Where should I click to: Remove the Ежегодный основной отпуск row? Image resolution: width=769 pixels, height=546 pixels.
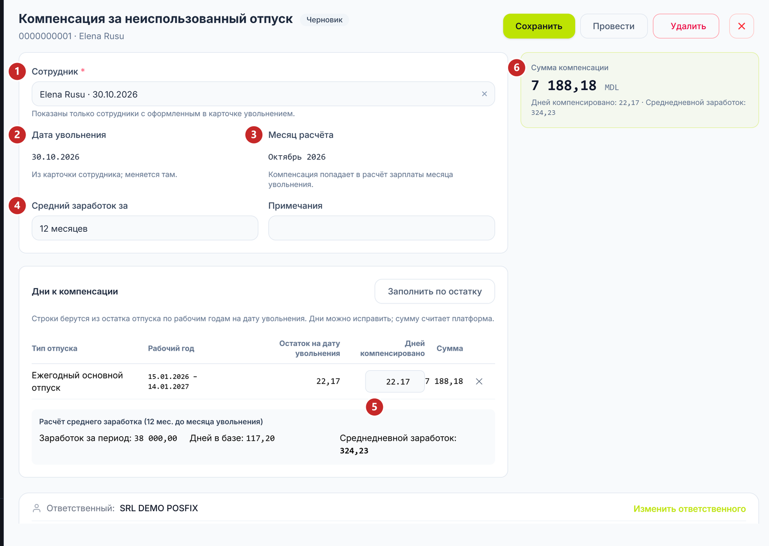pos(479,381)
